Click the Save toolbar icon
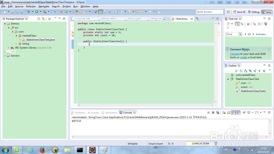Screen dimensions: 274x154 coord(12,12)
